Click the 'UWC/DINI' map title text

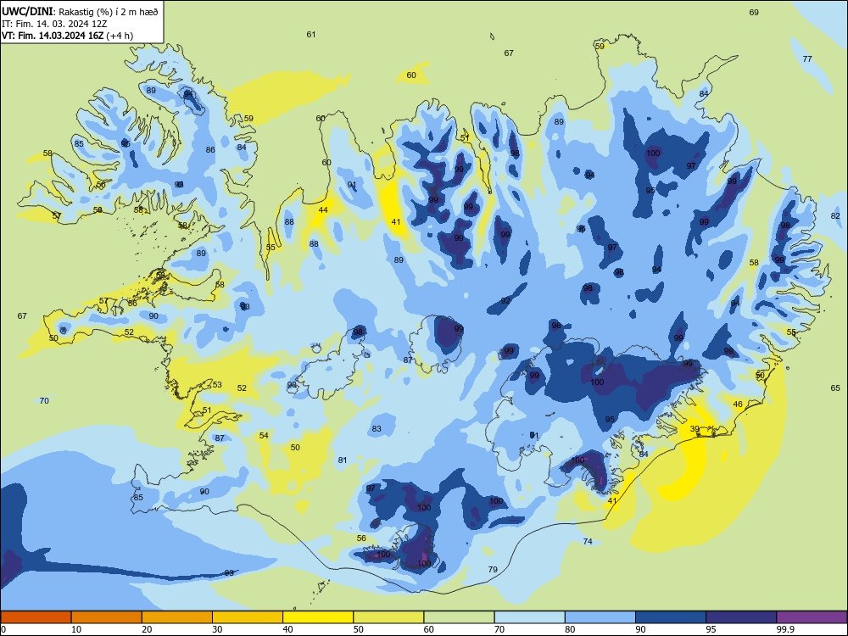(x=27, y=11)
